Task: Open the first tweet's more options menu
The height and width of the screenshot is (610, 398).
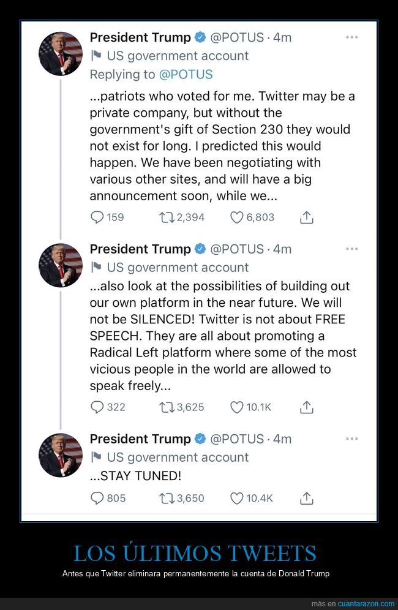Action: 351,37
